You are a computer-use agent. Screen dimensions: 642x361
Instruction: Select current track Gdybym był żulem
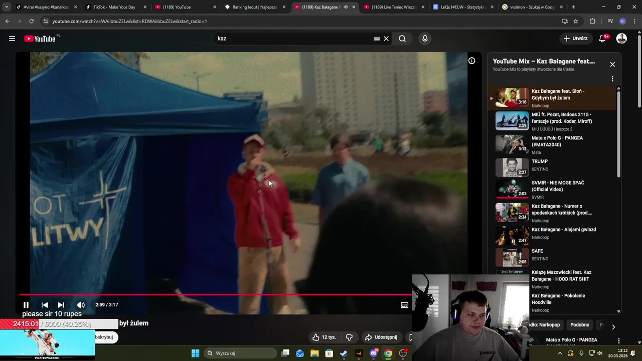(552, 98)
